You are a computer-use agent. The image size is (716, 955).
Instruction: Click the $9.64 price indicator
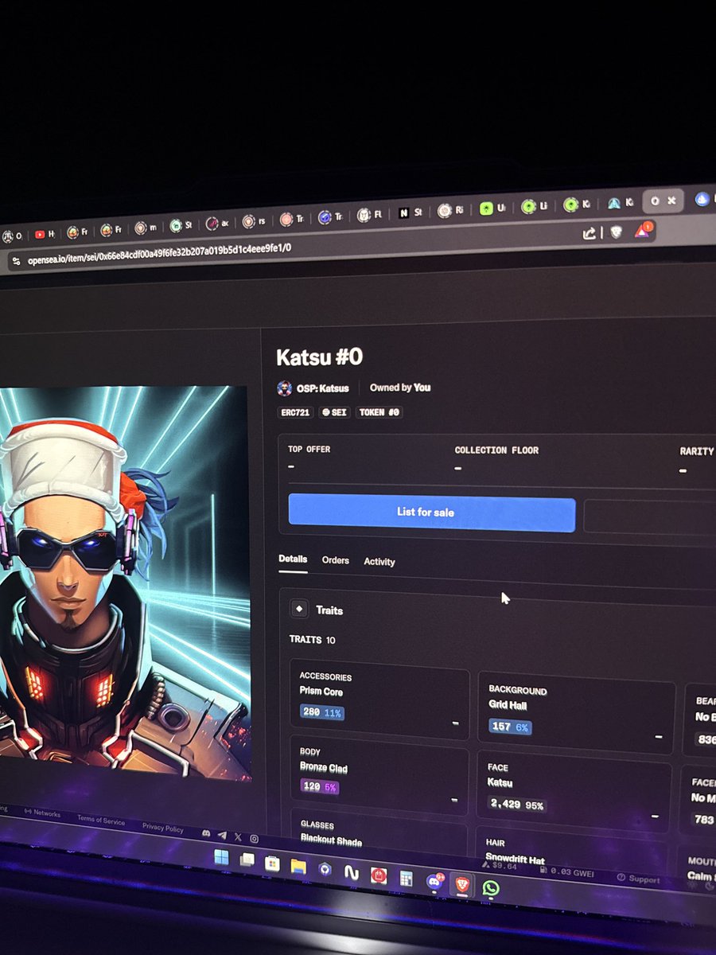pyautogui.click(x=500, y=864)
